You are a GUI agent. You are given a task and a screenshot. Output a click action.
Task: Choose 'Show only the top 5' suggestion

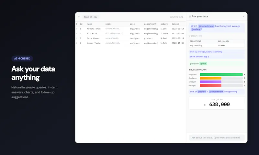point(217,57)
